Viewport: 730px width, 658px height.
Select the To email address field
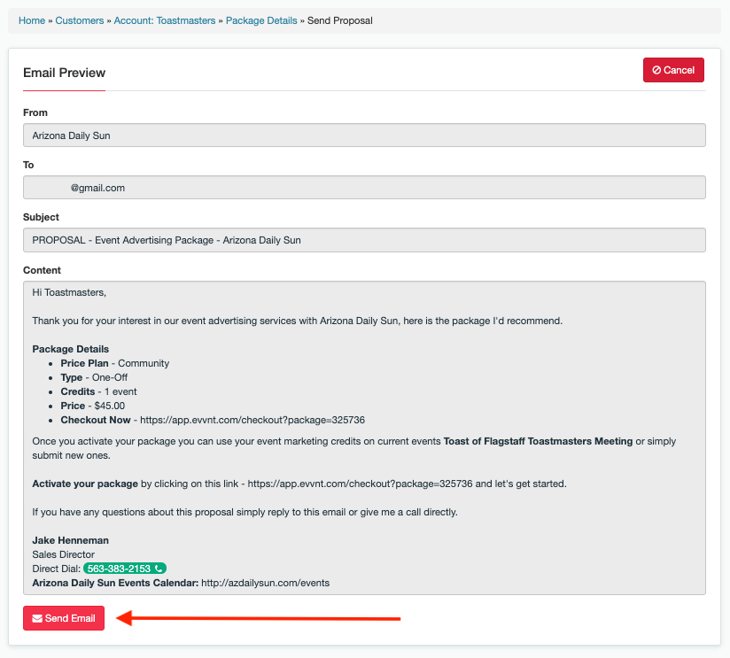(x=364, y=188)
